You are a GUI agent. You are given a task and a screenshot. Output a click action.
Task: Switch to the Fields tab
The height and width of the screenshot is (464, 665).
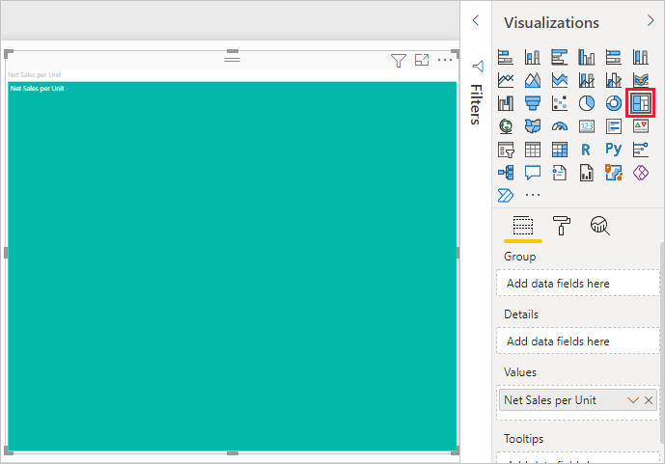tap(523, 226)
